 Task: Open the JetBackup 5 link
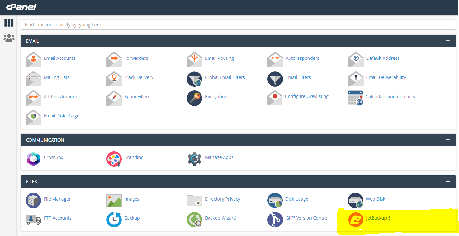378,218
